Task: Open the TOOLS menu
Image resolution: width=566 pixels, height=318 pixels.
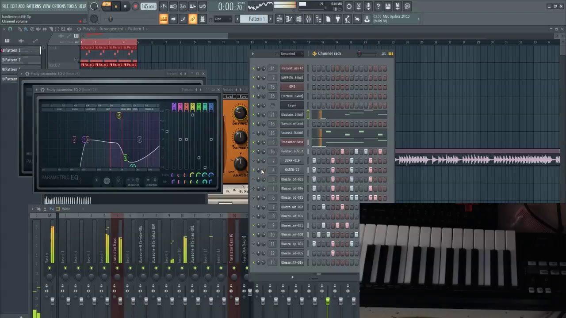Action: click(72, 6)
